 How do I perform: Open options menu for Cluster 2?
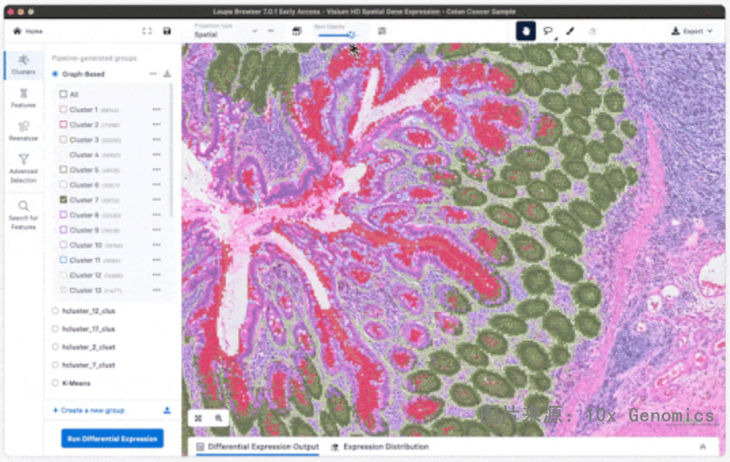156,124
